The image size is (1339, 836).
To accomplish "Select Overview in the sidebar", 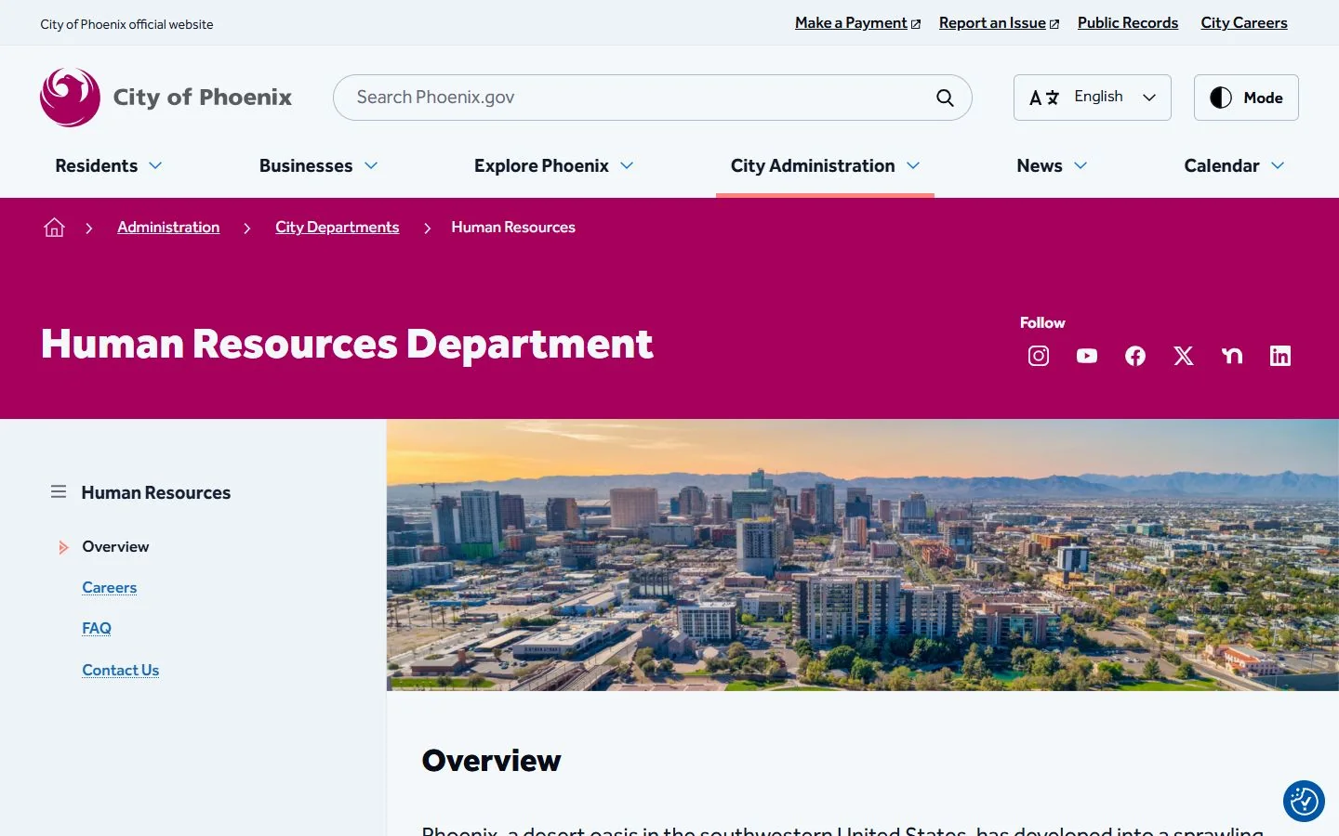I will [115, 547].
